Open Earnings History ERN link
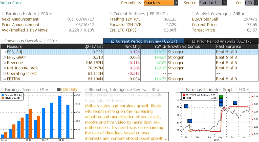The width and height of the screenshot is (259, 142). (x=29, y=14)
